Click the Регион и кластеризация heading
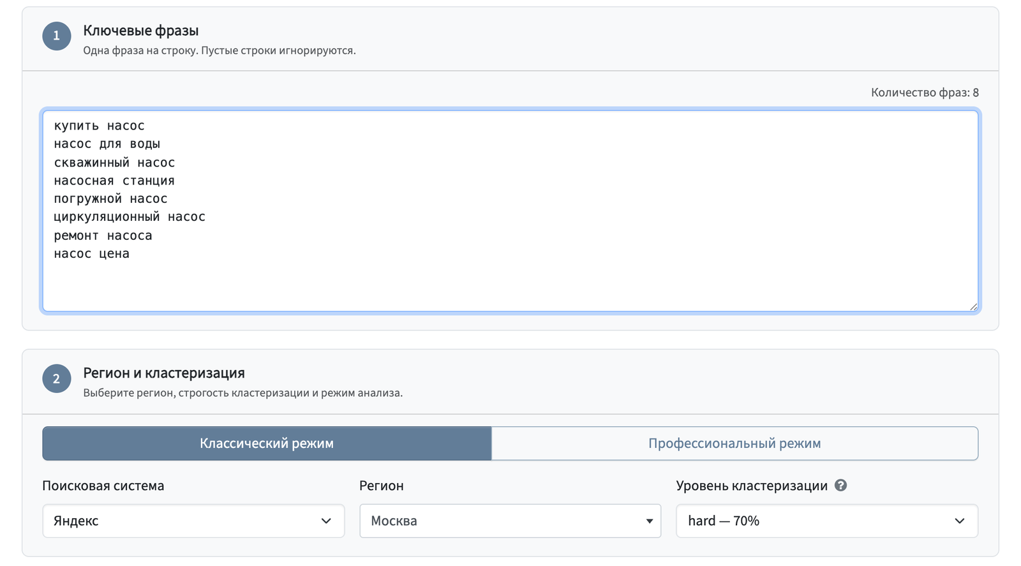The height and width of the screenshot is (566, 1021). [x=164, y=373]
